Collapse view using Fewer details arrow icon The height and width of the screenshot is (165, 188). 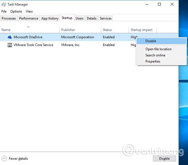coord(4,158)
